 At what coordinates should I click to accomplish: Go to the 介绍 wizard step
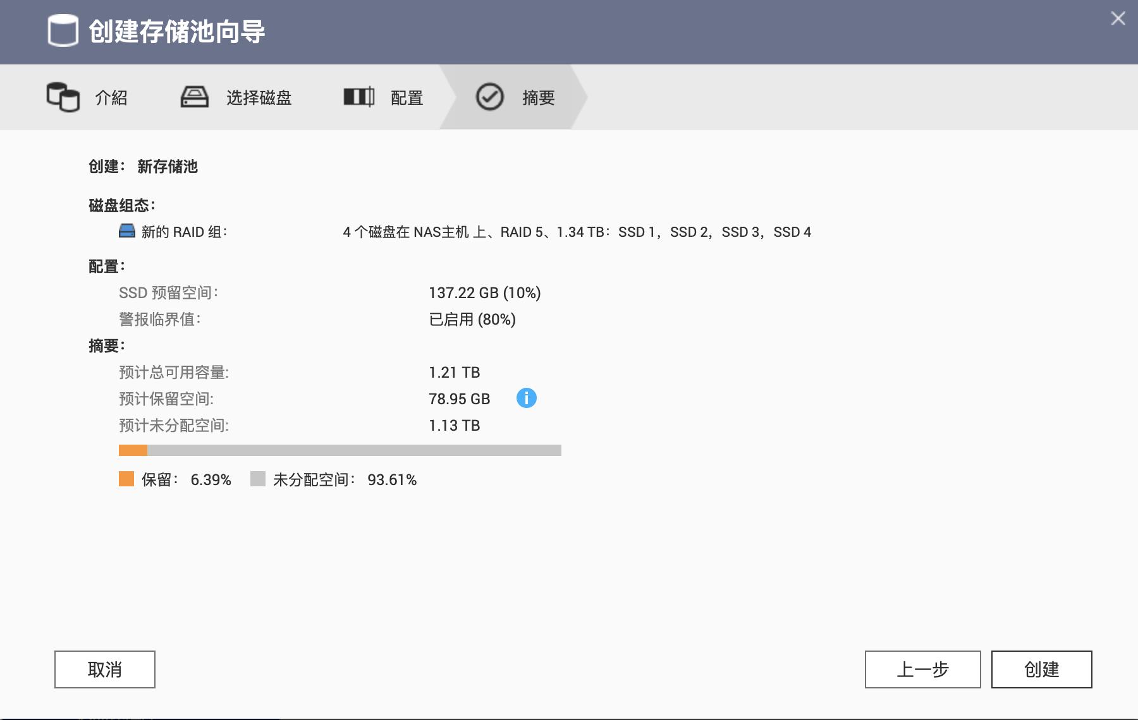click(x=111, y=98)
